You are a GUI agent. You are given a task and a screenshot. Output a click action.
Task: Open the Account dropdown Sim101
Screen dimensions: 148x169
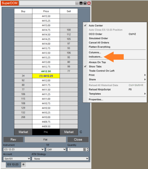point(17,159)
